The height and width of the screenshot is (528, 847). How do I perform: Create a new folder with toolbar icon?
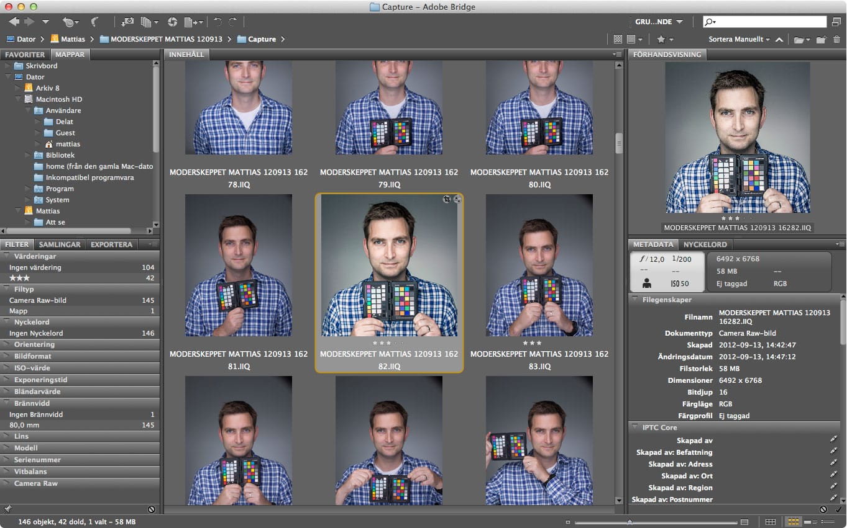tap(821, 39)
